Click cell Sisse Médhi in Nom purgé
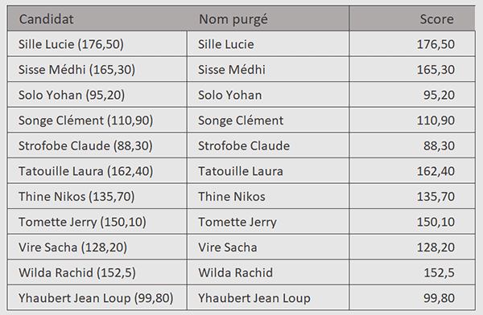 point(268,69)
